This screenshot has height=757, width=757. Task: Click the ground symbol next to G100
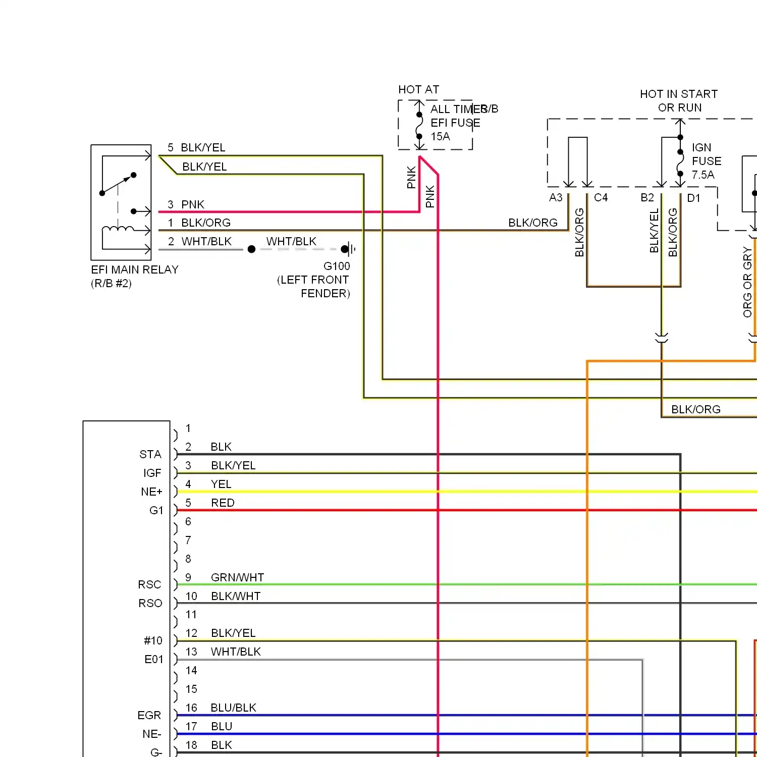(x=349, y=249)
